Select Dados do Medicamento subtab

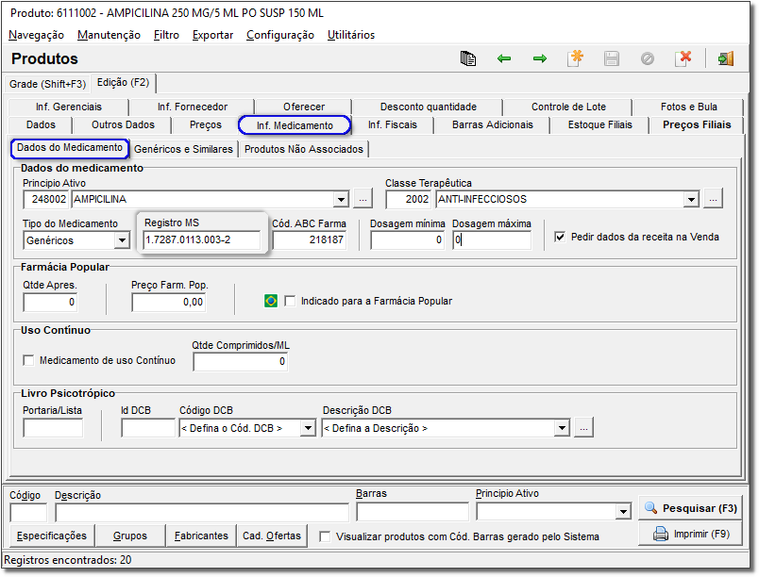click(x=70, y=148)
